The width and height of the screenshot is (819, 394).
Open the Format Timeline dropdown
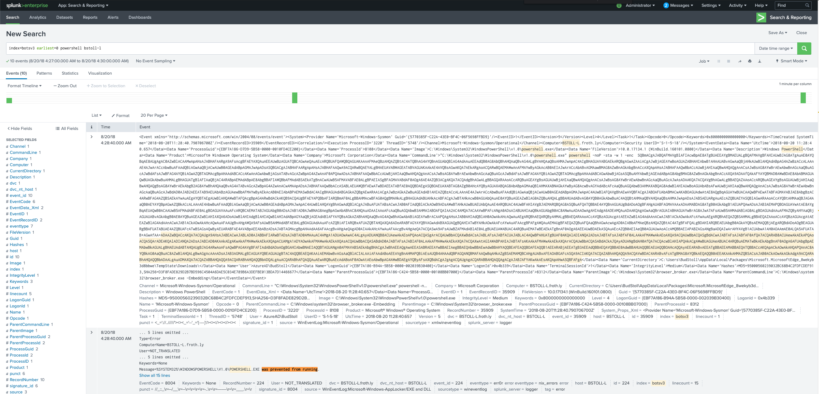[x=25, y=86]
